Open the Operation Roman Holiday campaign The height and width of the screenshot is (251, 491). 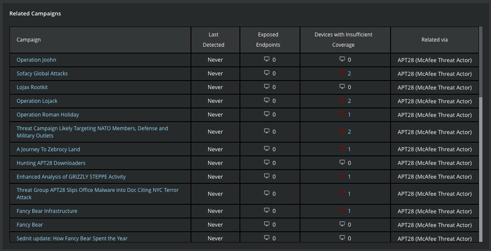tap(48, 115)
